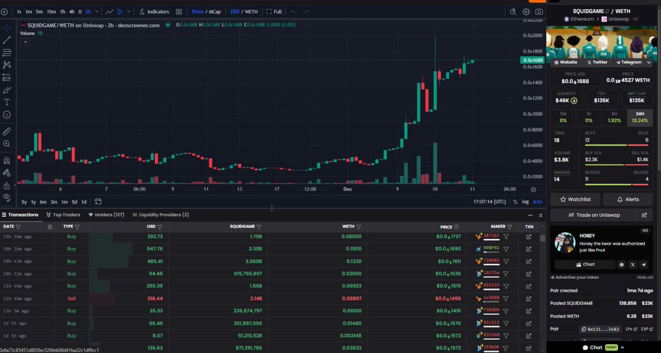Select the candlestick chart style icon
The image size is (661, 353).
120,12
